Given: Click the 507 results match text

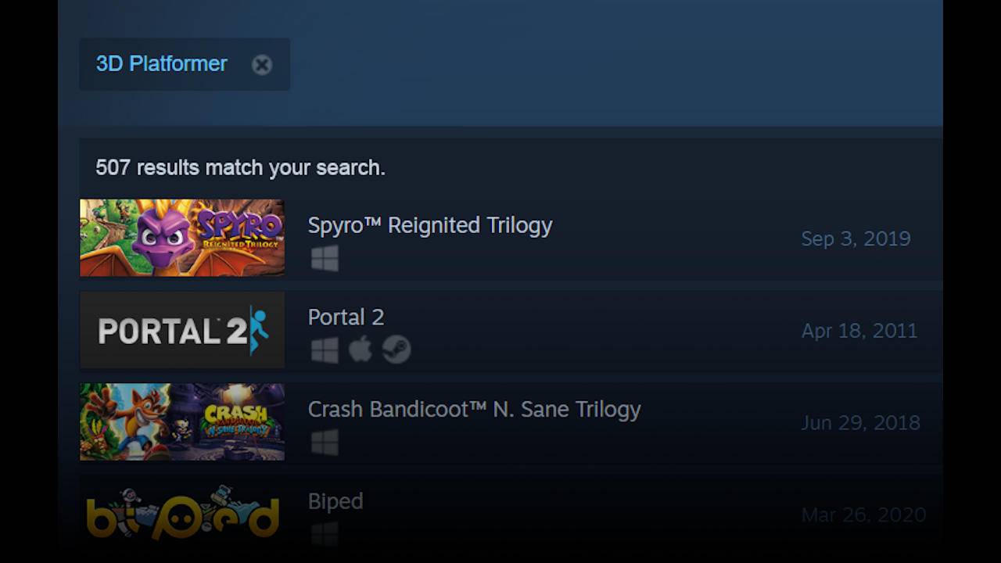Looking at the screenshot, I should pos(240,168).
